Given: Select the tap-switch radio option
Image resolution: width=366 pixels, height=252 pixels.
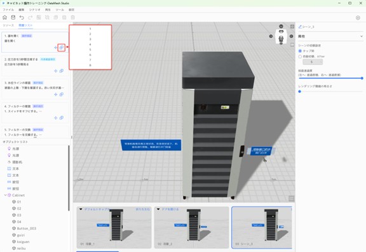Looking at the screenshot, I should (300, 51).
